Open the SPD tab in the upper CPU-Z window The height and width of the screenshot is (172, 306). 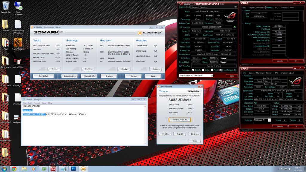pyautogui.click(x=276, y=7)
